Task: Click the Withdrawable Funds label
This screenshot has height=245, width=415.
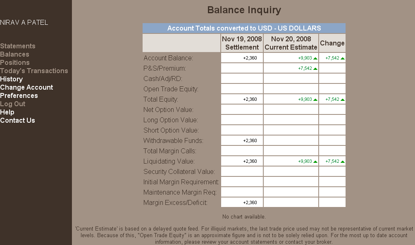Action: 173,140
